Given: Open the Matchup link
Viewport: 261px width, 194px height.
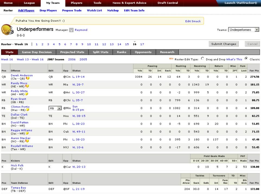Looking at the screenshot, I should pyautogui.click(x=113, y=11).
